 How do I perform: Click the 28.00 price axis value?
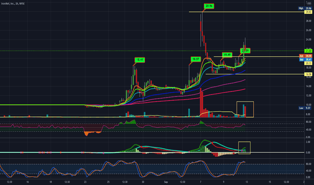coord(308,21)
